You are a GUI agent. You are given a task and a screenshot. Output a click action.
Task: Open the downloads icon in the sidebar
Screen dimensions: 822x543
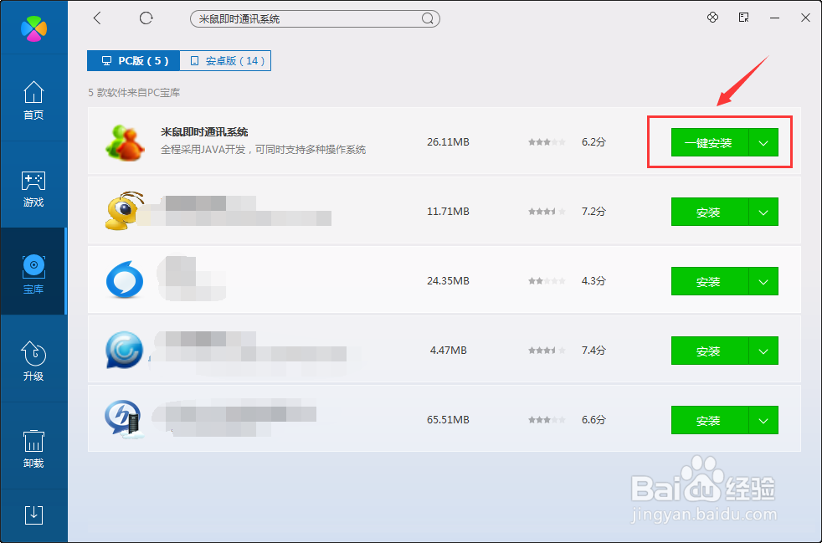pyautogui.click(x=33, y=515)
